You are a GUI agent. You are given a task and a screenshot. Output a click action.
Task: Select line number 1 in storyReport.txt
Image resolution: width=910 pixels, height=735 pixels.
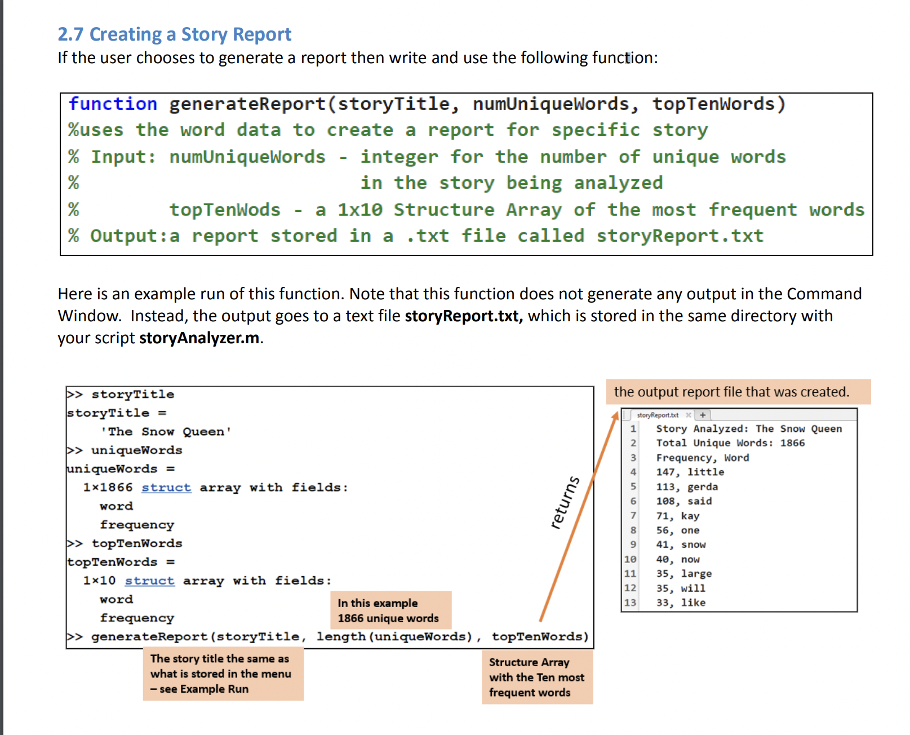point(633,428)
